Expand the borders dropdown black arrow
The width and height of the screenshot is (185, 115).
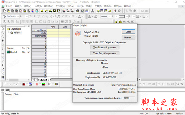click(147, 16)
